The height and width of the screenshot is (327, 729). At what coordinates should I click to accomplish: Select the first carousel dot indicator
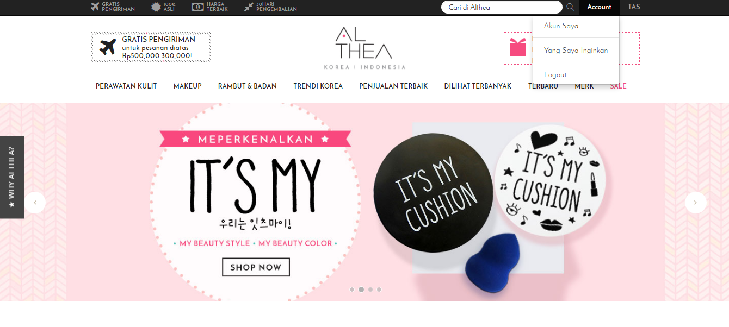click(352, 290)
